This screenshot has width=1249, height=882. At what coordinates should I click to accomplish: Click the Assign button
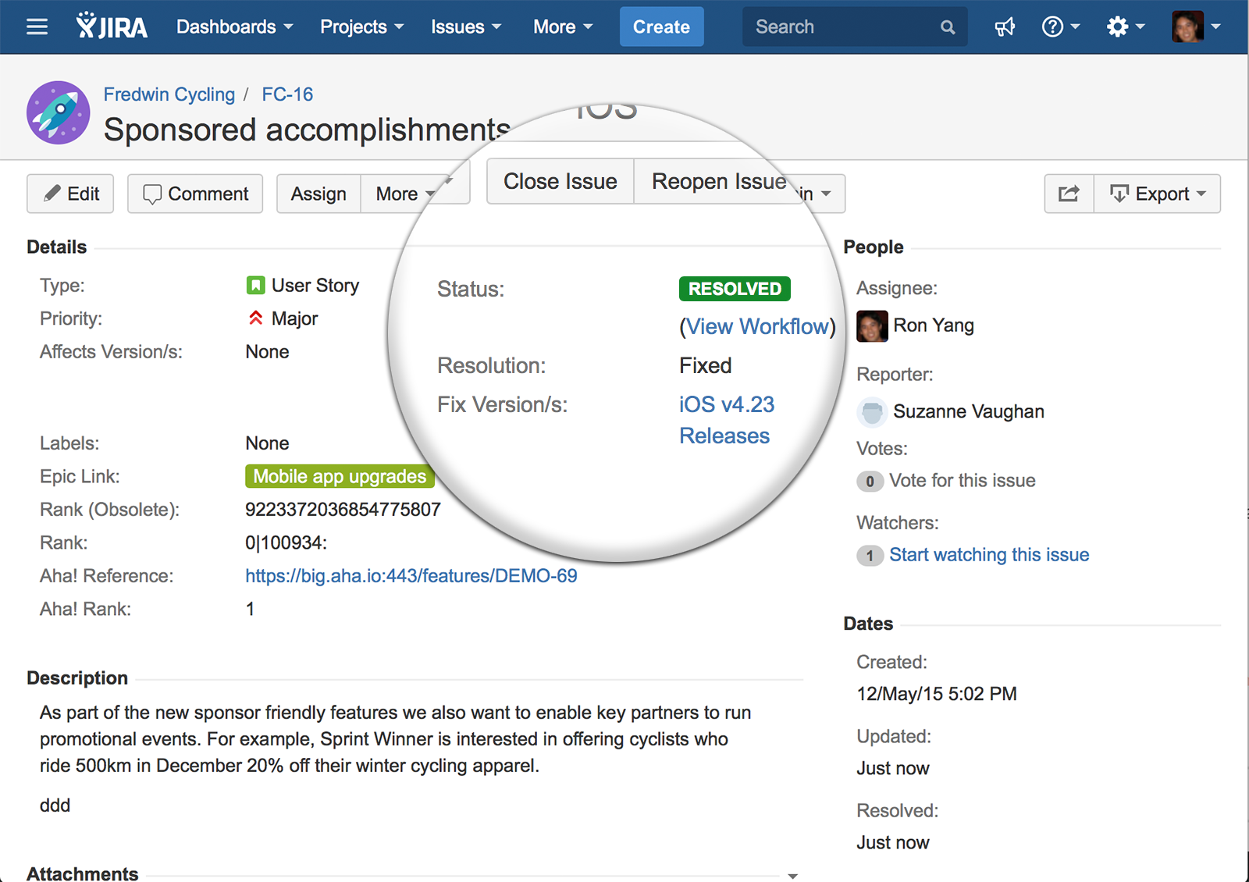[x=318, y=194]
